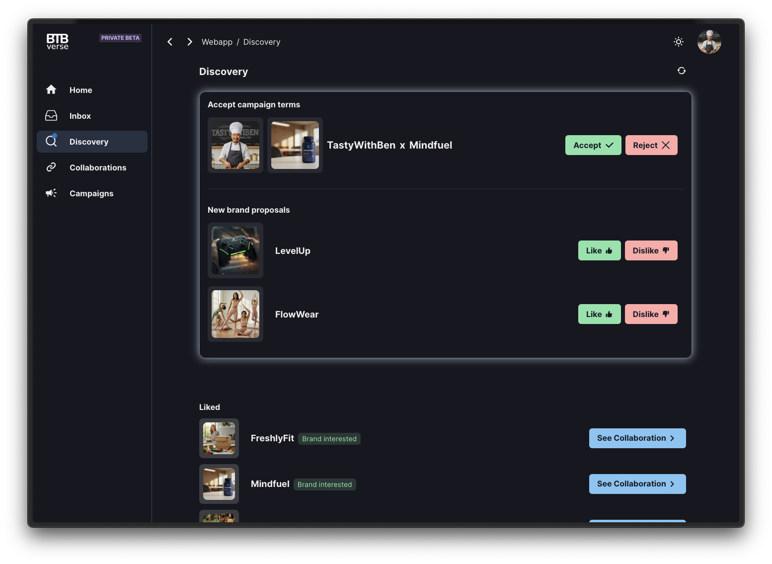Like the FlowWear brand proposal
Screen dimensions: 772x564
[x=599, y=314]
